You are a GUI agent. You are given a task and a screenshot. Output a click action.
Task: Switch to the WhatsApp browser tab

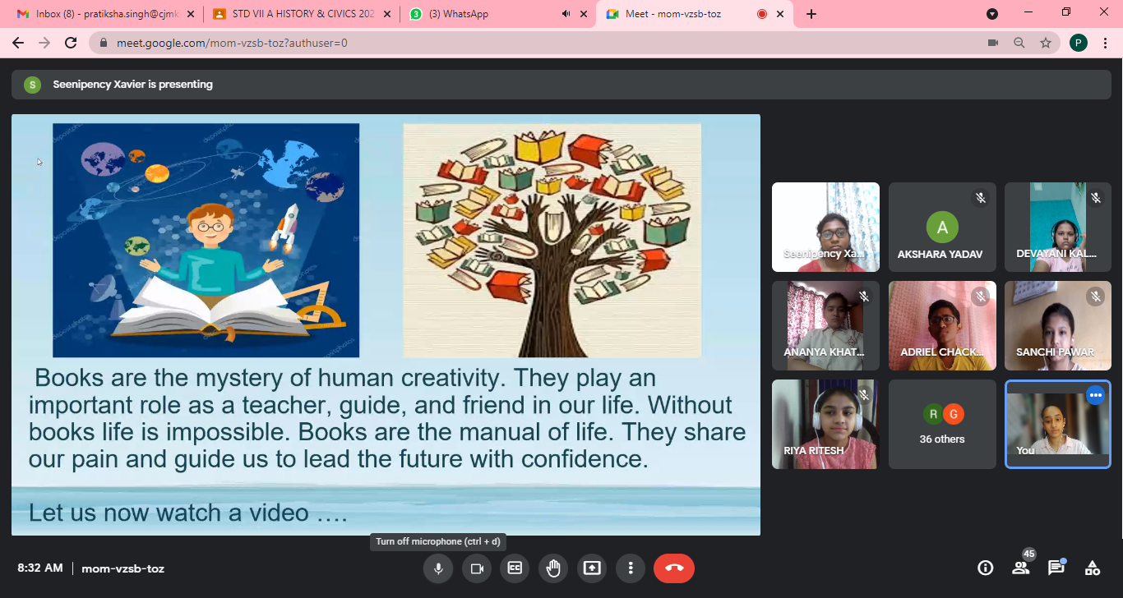tap(477, 14)
